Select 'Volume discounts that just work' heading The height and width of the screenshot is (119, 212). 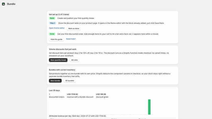click(63, 49)
